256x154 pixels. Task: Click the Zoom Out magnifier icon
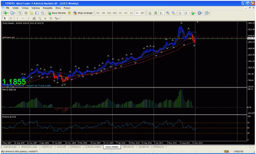pyautogui.click(x=173, y=13)
